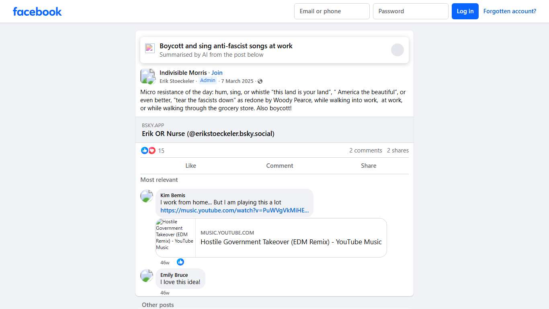Open the music.youtube.com link in Kim's comment
Image resolution: width=549 pixels, height=309 pixels.
click(x=234, y=210)
